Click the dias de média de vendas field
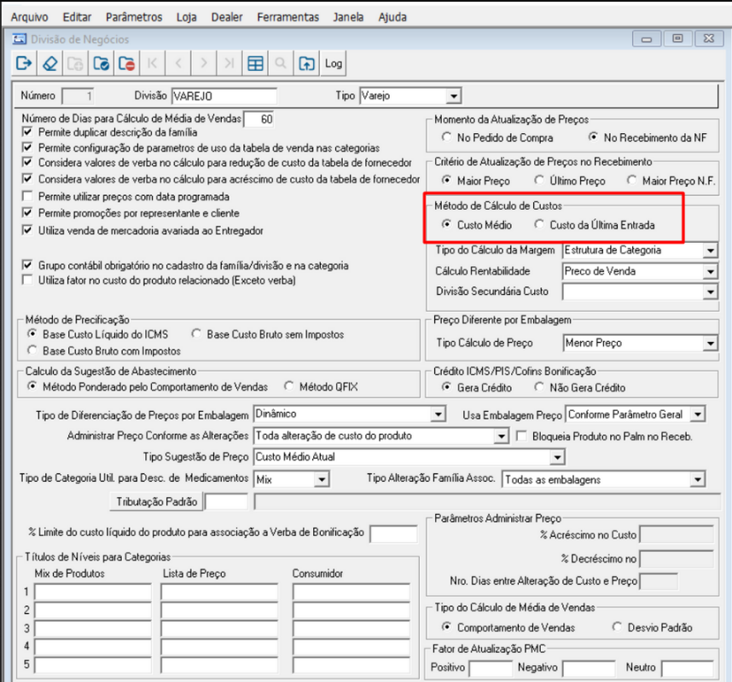 259,119
